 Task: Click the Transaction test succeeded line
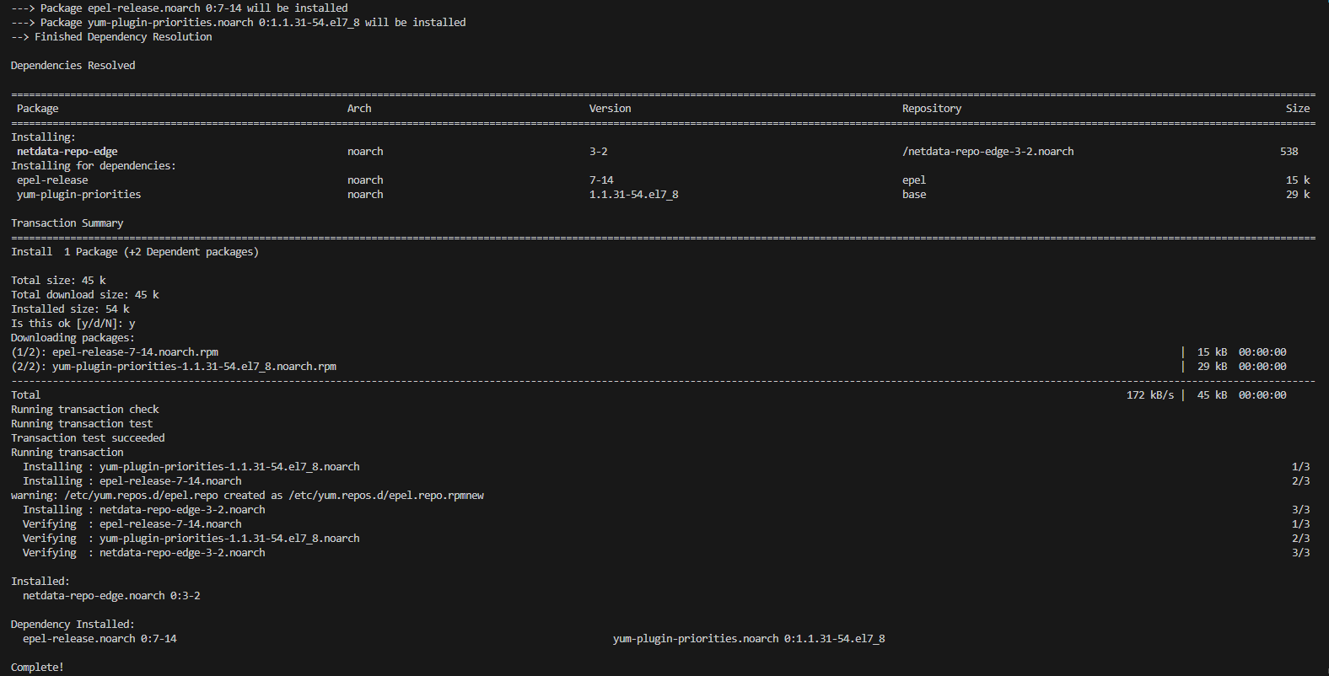(x=88, y=438)
